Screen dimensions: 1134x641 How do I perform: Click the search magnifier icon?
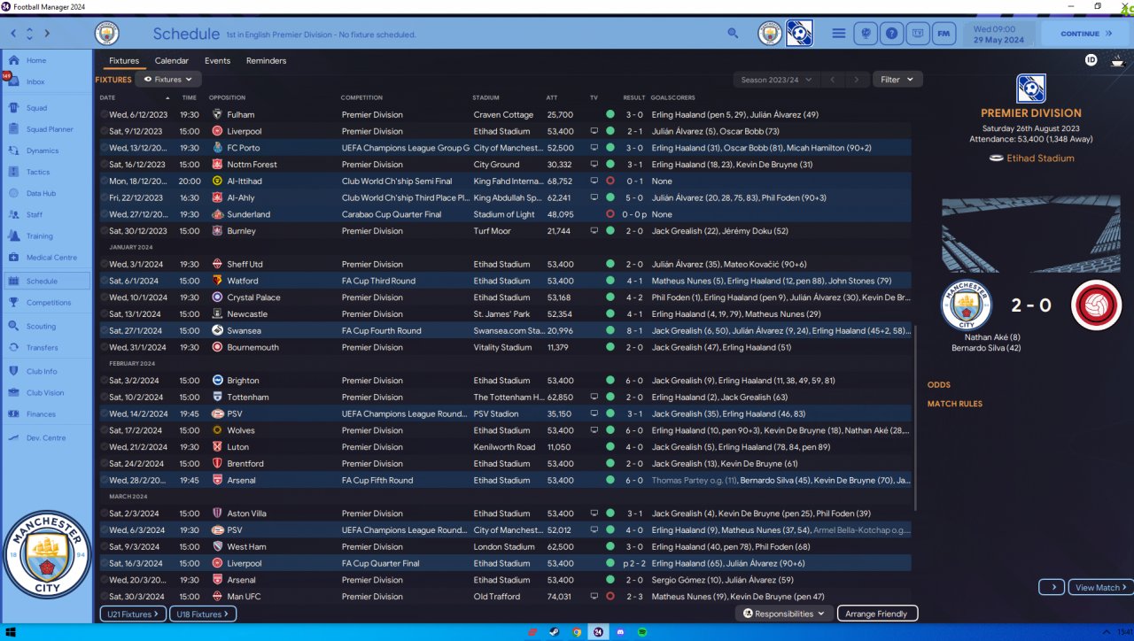(x=733, y=34)
